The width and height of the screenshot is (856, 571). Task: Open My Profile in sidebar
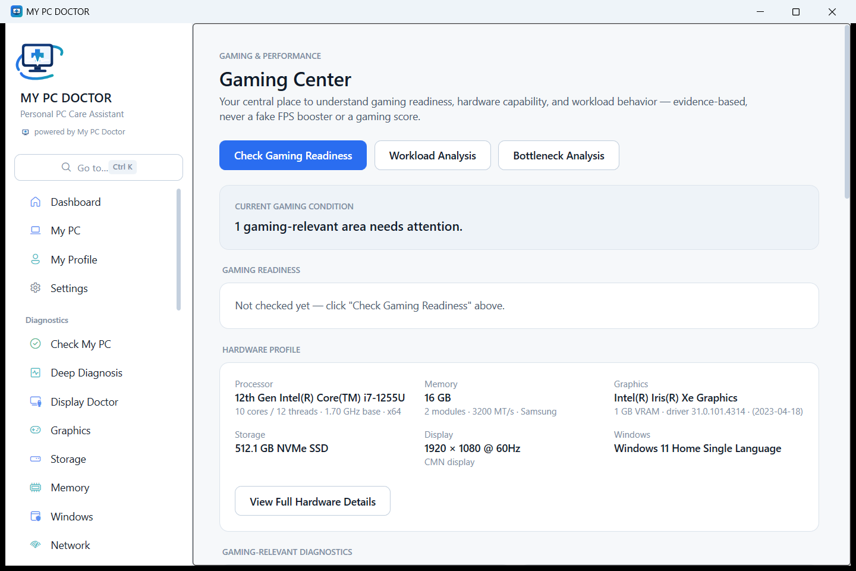[74, 260]
